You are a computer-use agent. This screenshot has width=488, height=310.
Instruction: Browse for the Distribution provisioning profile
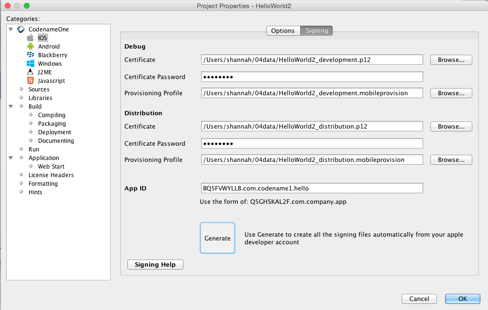(451, 160)
